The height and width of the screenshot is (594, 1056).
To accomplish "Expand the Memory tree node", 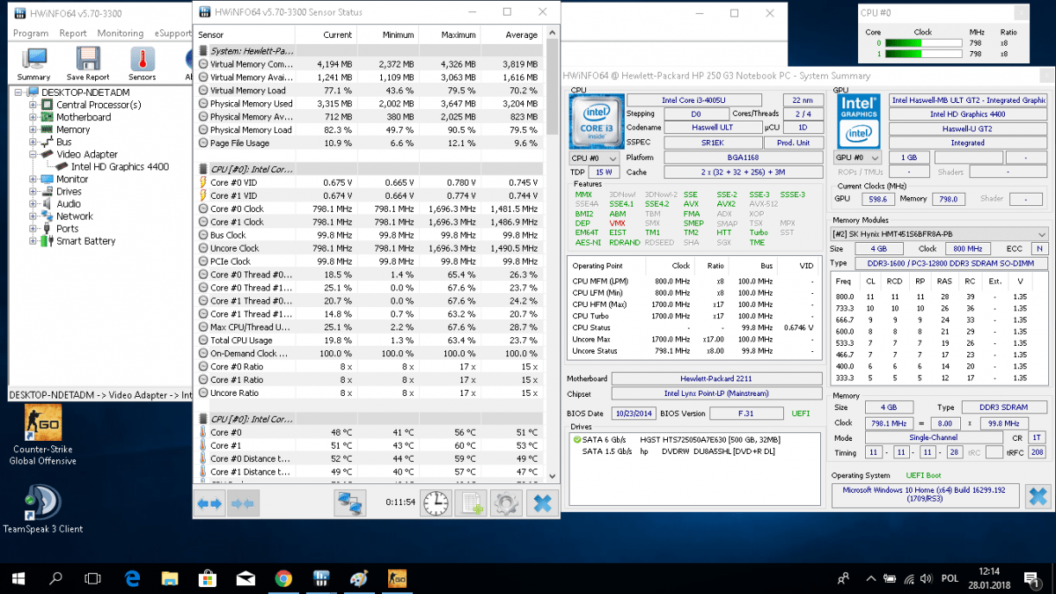I will click(x=33, y=129).
